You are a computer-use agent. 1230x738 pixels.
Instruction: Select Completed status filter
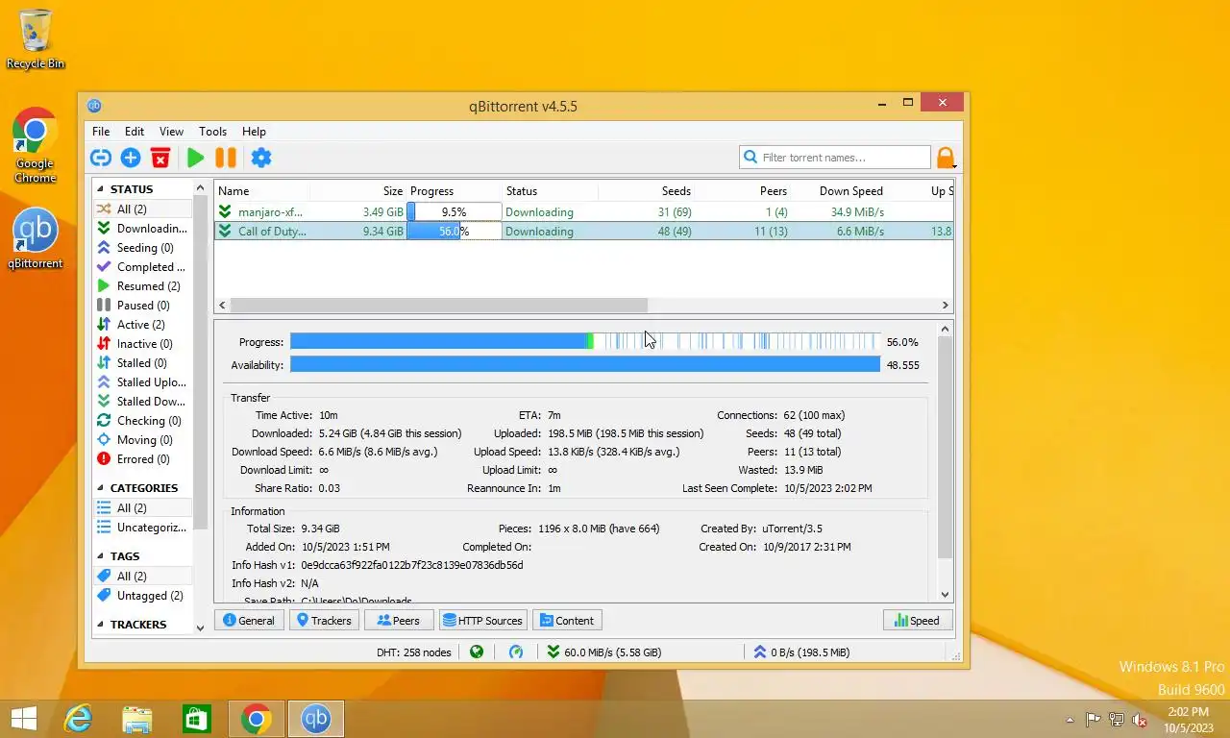[142, 266]
